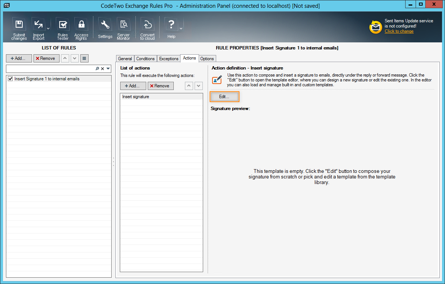Open the Import Export tool
Image resolution: width=445 pixels, height=284 pixels.
(x=39, y=29)
